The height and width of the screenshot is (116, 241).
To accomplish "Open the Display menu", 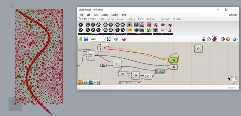I will [x=105, y=15].
